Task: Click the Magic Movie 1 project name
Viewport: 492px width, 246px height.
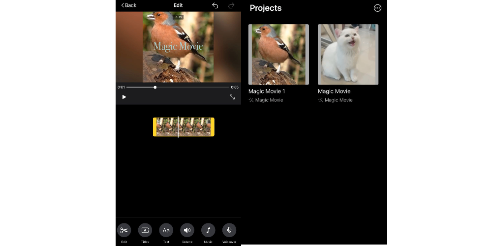Action: coord(267,92)
